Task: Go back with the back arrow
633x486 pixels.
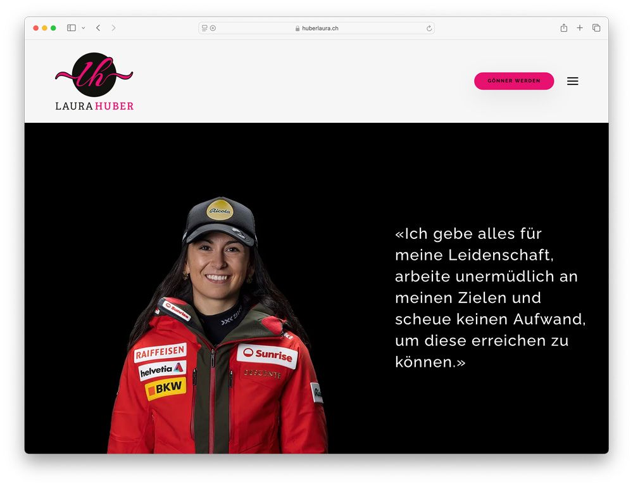Action: point(98,28)
